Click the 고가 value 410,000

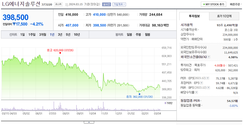point(99,15)
